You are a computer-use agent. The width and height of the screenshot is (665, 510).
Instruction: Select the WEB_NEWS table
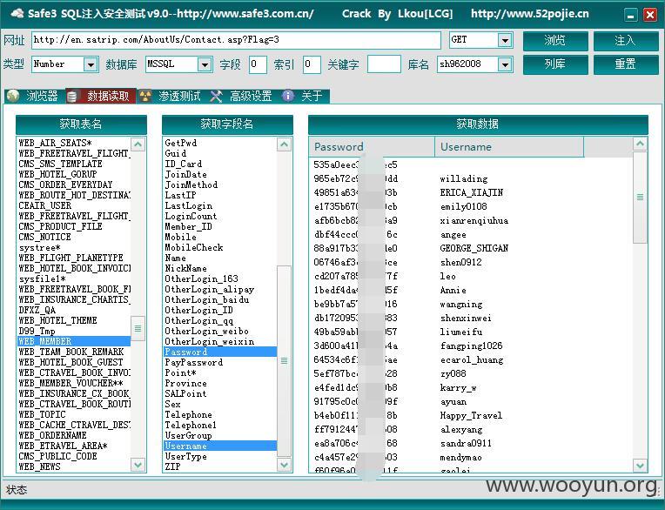tap(74, 466)
